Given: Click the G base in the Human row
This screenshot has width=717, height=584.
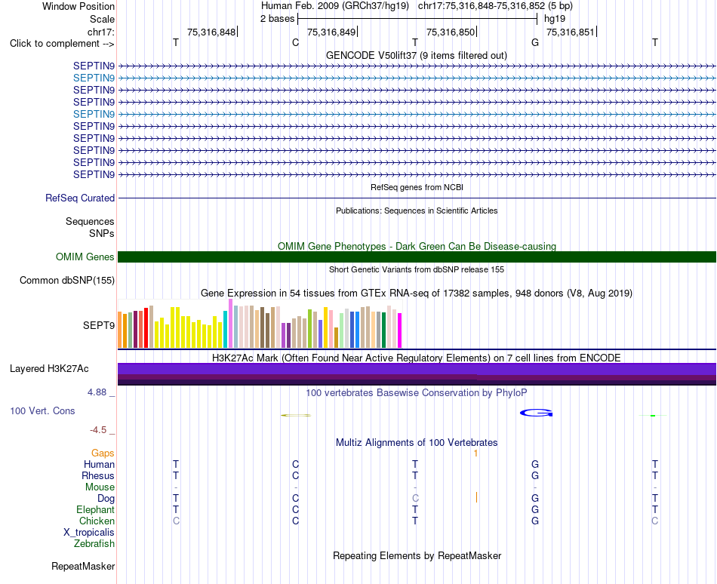Looking at the screenshot, I should click(535, 464).
